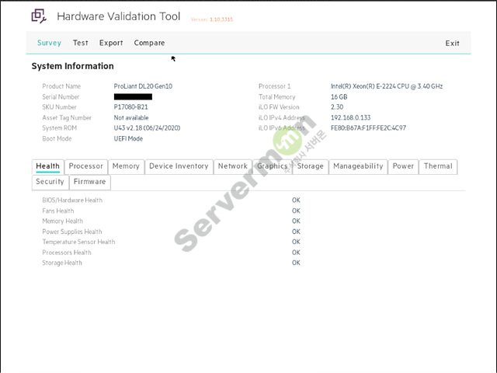
Task: Click the 'Temperature Sensor Health' row label
Action: pos(78,242)
